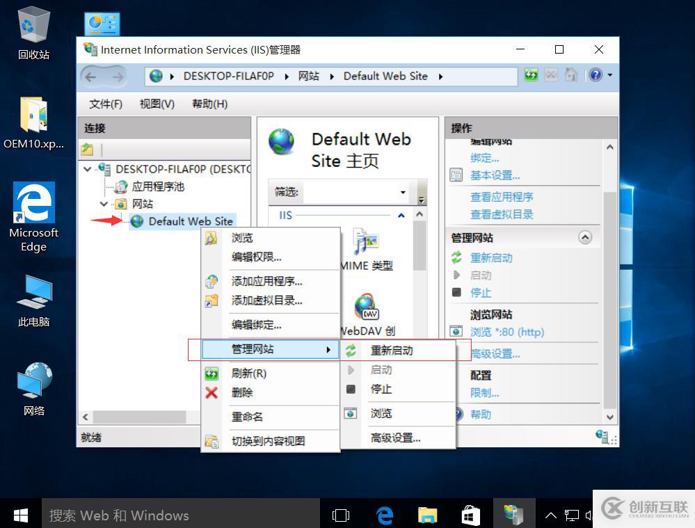Open the Store icon on the taskbar
Screen dimensions: 695x528
coord(470,515)
